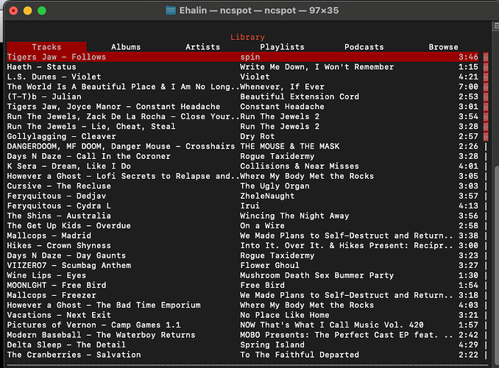This screenshot has width=499, height=368.
Task: Select VIIZERO7 - Scumbag Anthem
Action: point(242,265)
